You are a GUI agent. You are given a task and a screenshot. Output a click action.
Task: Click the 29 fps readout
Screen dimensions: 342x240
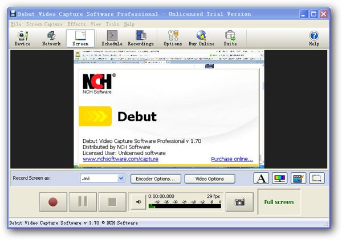pos(213,196)
